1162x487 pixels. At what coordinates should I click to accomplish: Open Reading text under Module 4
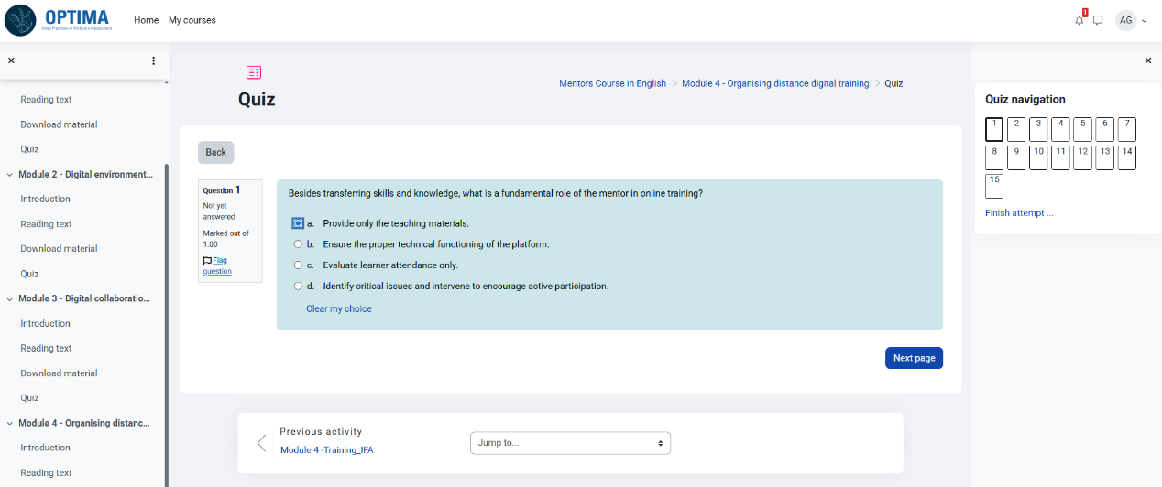pos(46,473)
